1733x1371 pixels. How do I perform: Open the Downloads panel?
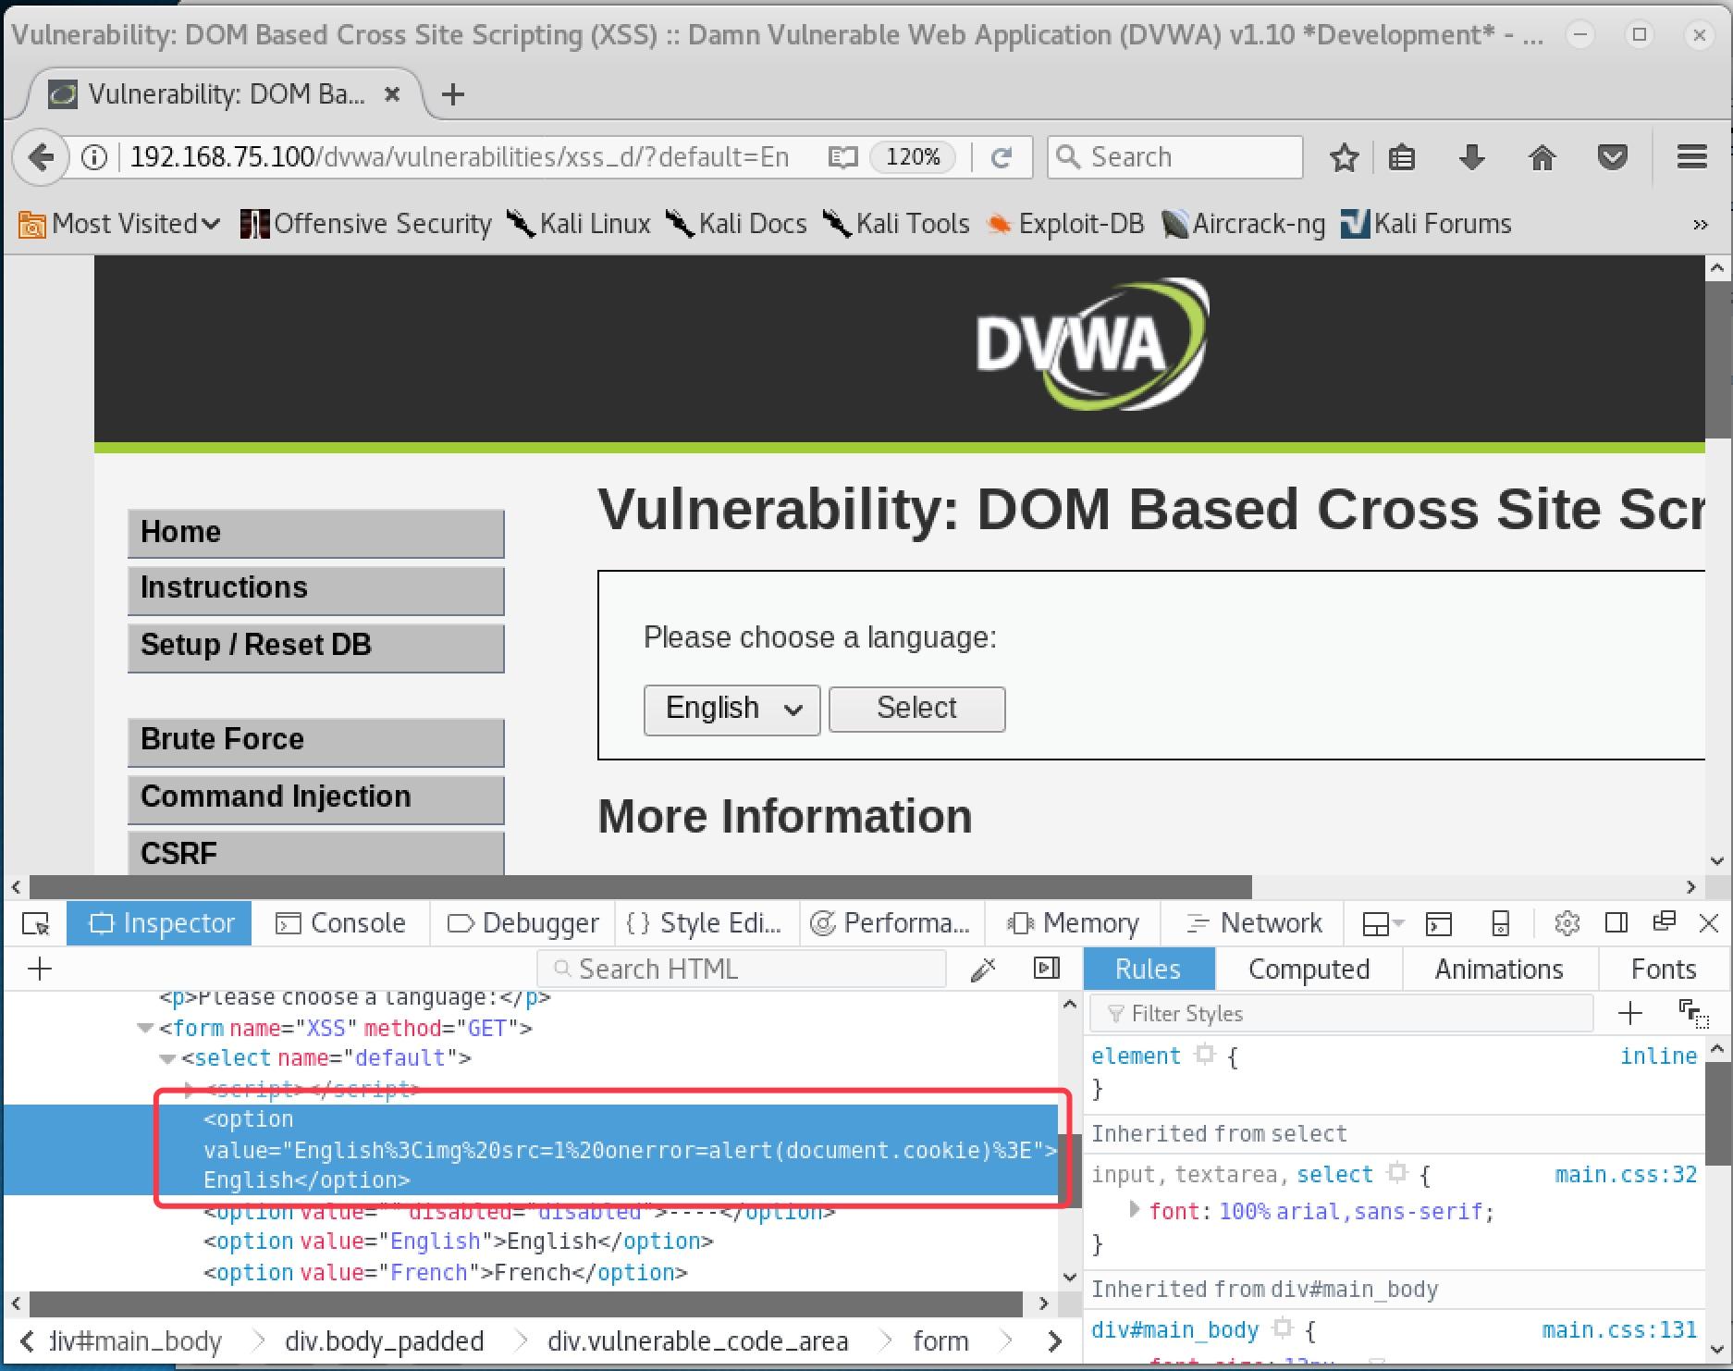(x=1471, y=157)
